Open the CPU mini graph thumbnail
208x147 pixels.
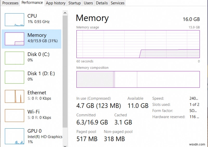coord(15,20)
